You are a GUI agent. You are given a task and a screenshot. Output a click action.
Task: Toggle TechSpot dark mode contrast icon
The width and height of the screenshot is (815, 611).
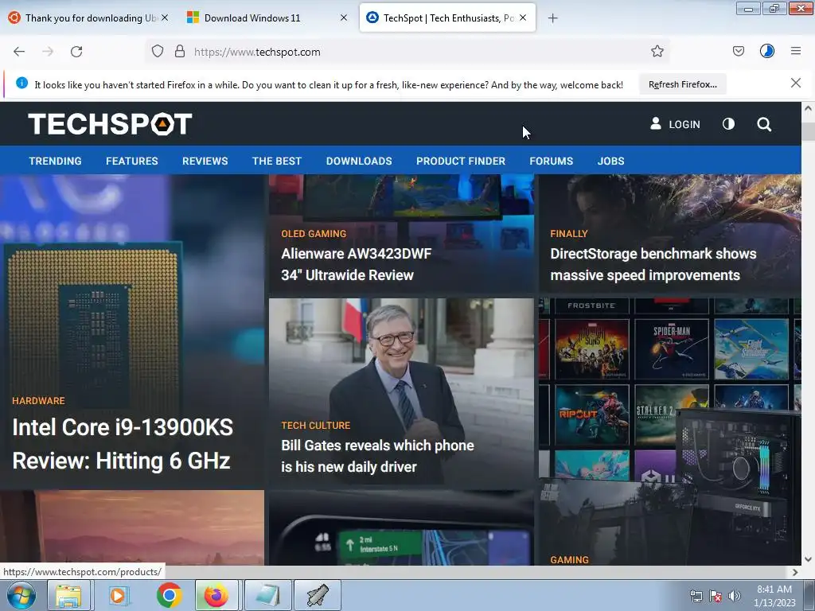(728, 123)
